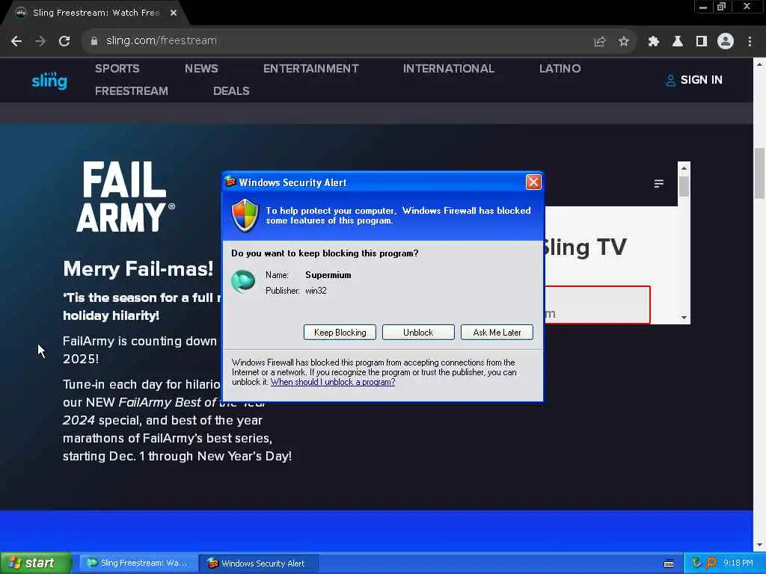This screenshot has width=766, height=574.
Task: Close the Windows Security Alert dialog
Action: coord(533,182)
